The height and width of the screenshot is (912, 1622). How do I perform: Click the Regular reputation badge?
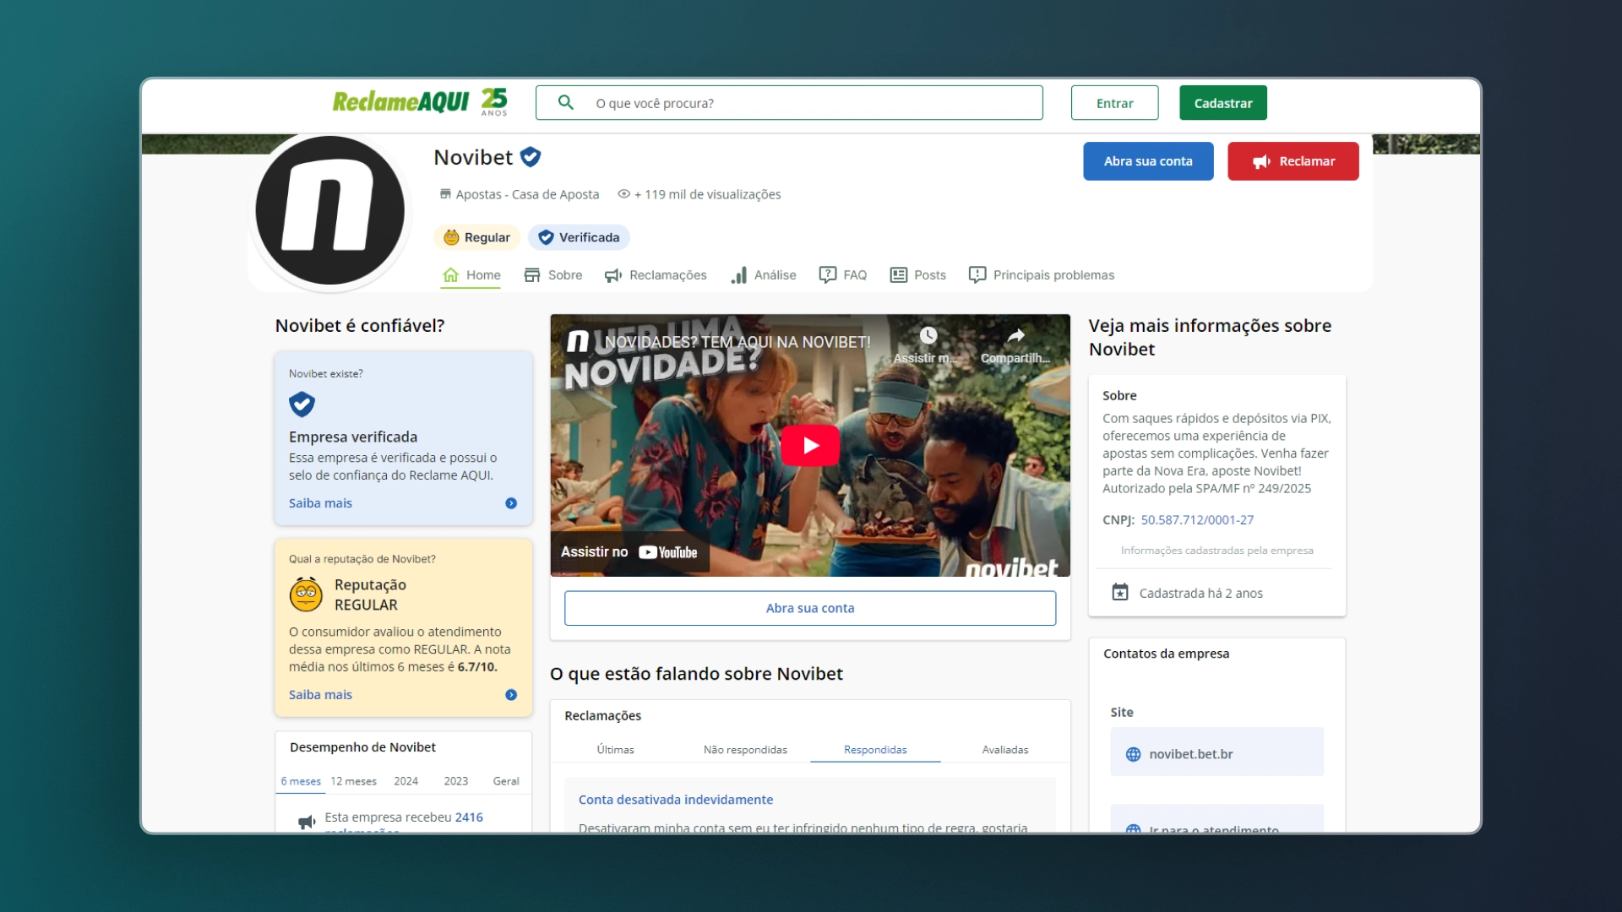476,237
